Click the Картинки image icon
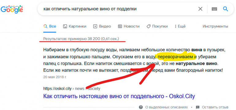236x110 pixels. (x=65, y=26)
